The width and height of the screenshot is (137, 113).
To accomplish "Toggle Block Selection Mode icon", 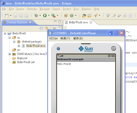I will tap(125, 16).
